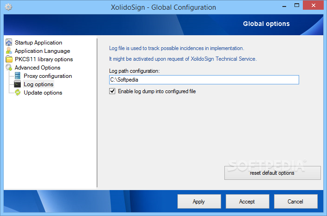The height and width of the screenshot is (216, 327).
Task: Click the Log path configuration input field
Action: (x=204, y=80)
